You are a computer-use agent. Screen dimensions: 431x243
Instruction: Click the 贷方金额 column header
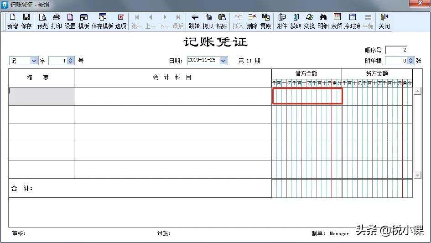click(x=377, y=73)
